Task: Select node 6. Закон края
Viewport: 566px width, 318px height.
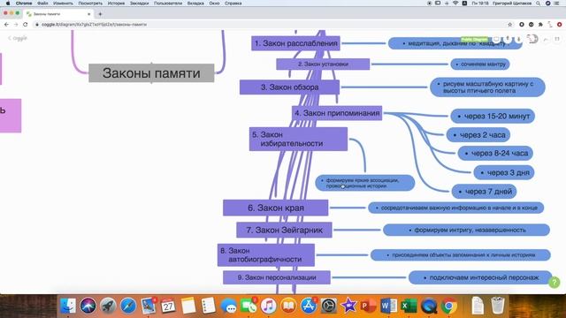Action: [x=275, y=208]
